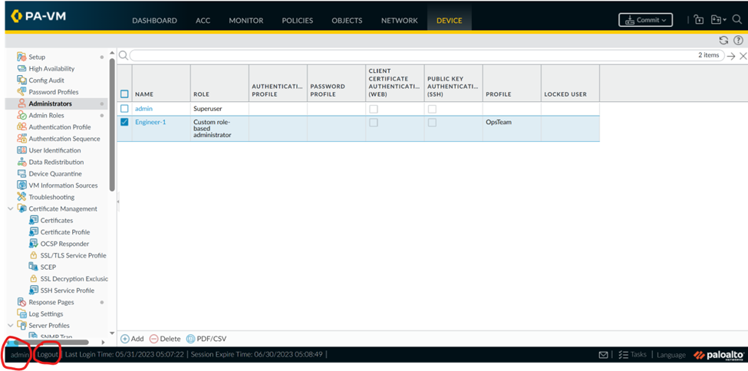
Task: Go to the NETWORK tab
Action: [x=399, y=21]
